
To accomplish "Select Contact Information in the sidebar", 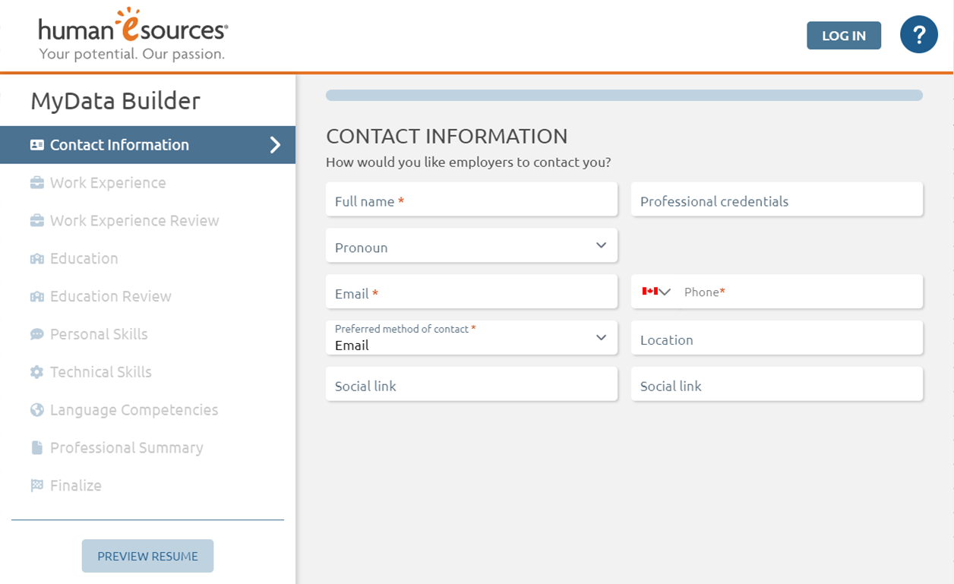I will click(x=147, y=145).
